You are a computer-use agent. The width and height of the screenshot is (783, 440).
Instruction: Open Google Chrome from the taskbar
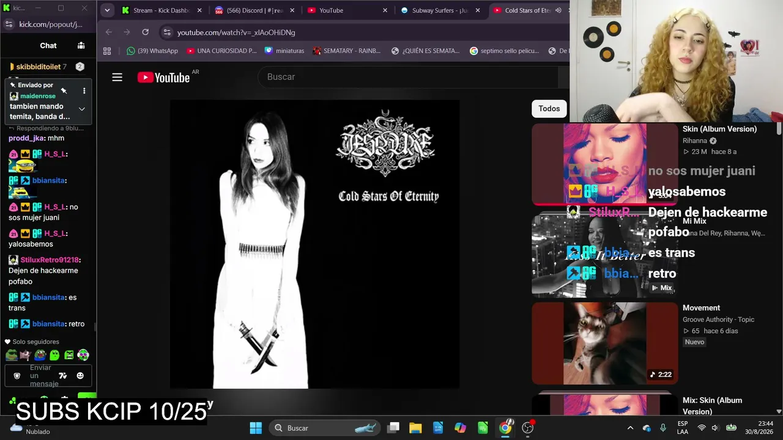click(x=505, y=428)
